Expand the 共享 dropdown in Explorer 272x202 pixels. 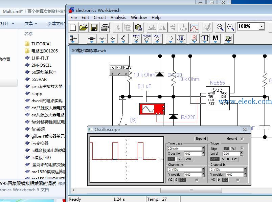click(31, 23)
